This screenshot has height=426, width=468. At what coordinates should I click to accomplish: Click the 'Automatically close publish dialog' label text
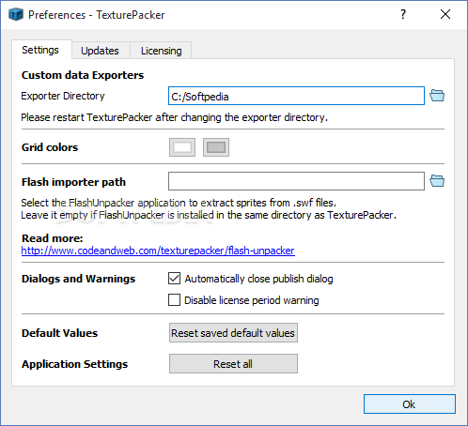tap(258, 279)
